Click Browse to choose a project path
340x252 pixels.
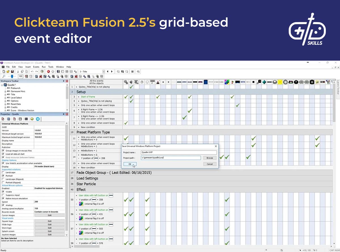(x=210, y=157)
